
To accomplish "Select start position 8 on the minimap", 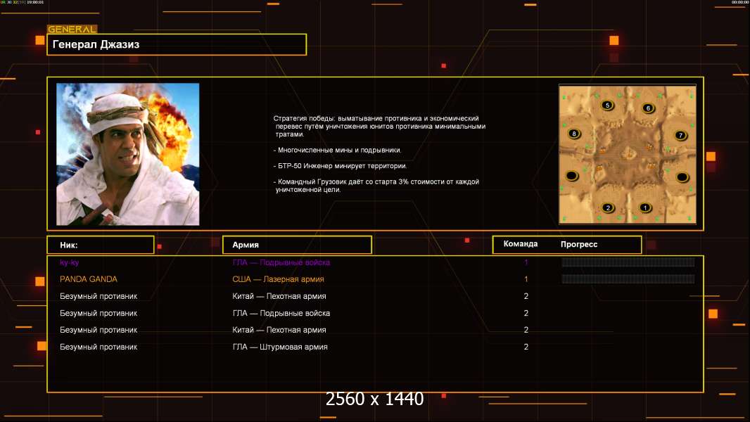I will [574, 134].
